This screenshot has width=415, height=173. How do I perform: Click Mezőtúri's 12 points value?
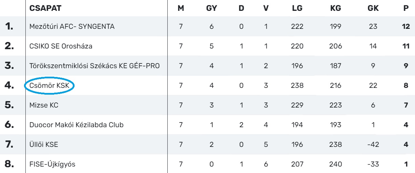point(406,27)
